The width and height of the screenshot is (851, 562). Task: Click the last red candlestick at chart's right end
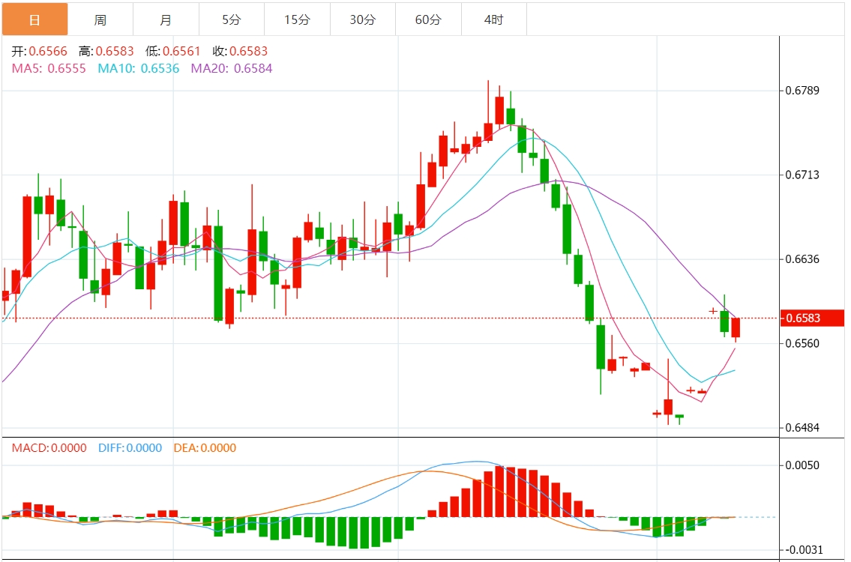[736, 329]
